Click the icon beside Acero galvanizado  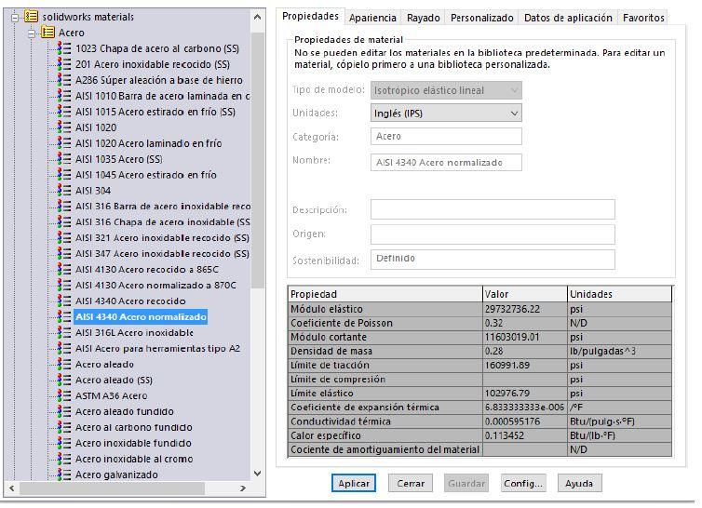coord(64,475)
